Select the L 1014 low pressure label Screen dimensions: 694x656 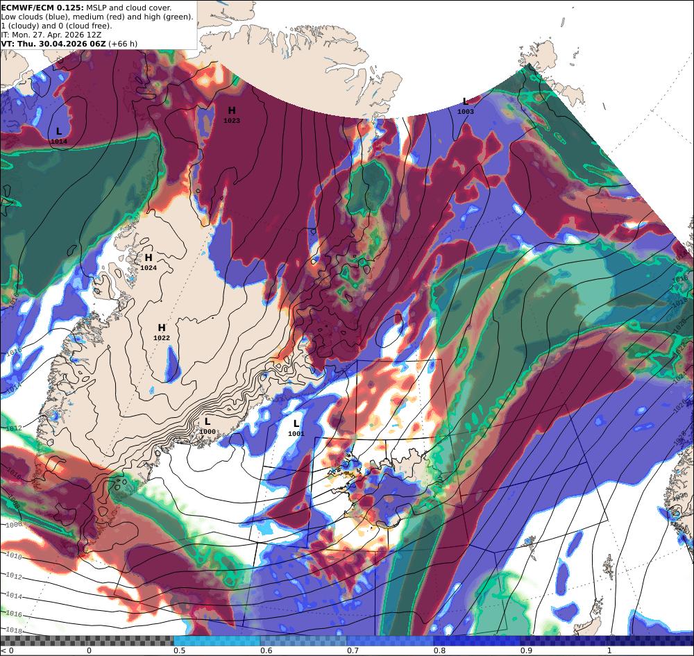[x=59, y=135]
